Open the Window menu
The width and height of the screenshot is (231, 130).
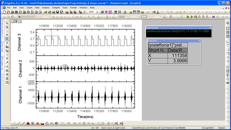pyautogui.click(x=83, y=8)
